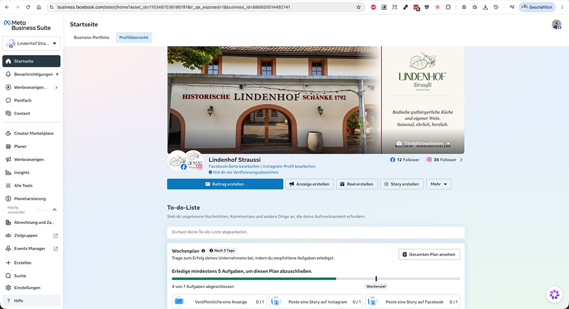Open the browser extensions puzzle icon
Viewport: 569px width, 309px height.
coord(448,7)
